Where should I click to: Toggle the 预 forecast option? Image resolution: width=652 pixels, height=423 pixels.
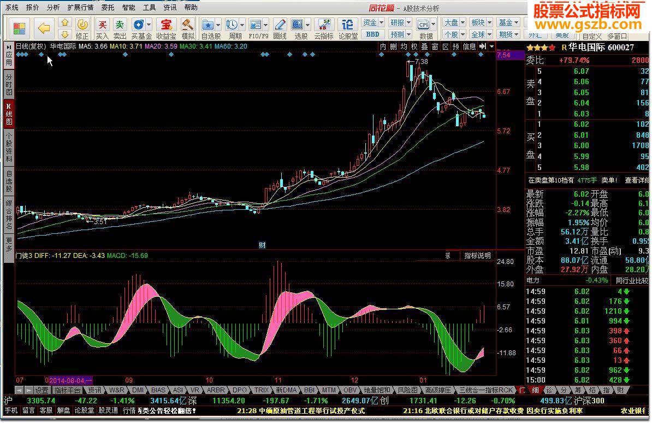tap(456, 46)
